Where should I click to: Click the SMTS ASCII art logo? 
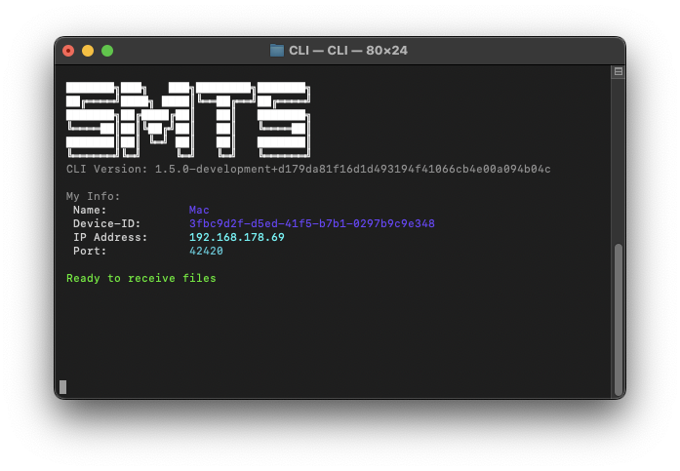187,119
